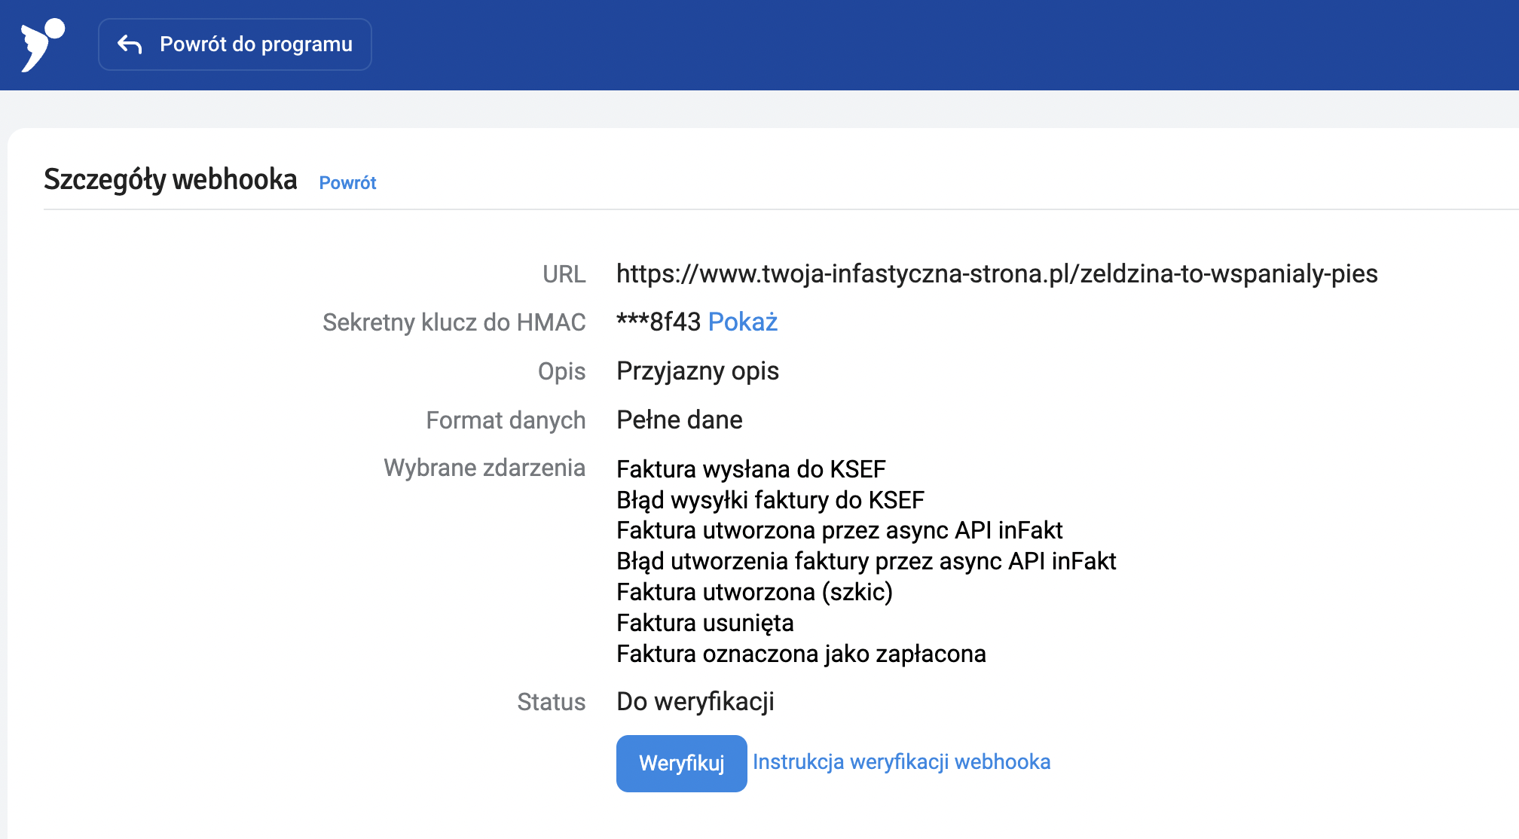This screenshot has width=1519, height=839.
Task: Click event Błąd wysyłki faktury do KSEF
Action: pyautogui.click(x=770, y=500)
